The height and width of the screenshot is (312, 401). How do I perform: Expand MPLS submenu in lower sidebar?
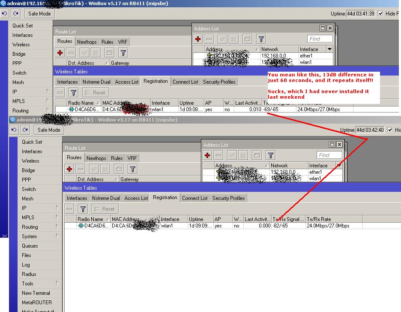click(57, 217)
